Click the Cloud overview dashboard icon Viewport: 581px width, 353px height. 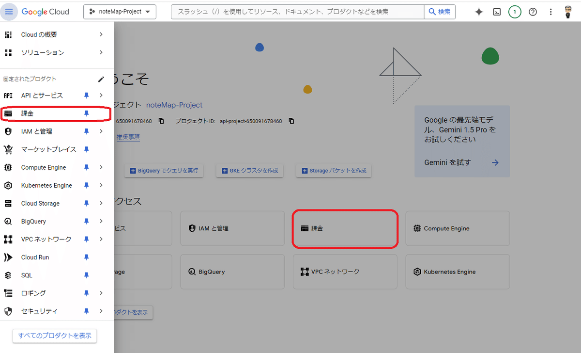tap(8, 34)
